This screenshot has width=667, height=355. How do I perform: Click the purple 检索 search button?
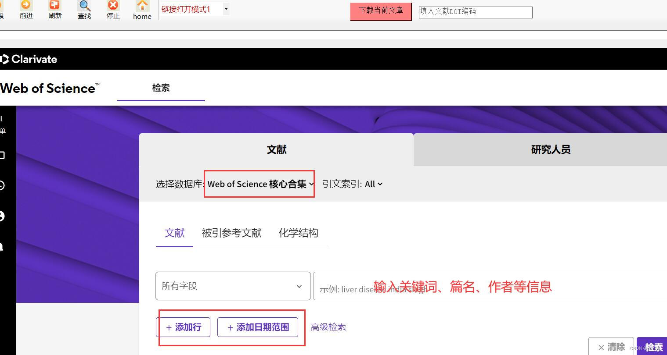coord(652,347)
